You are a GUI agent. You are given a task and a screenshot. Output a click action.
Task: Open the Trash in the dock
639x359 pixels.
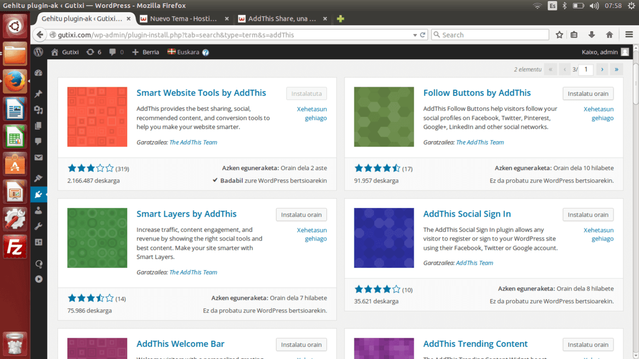click(15, 343)
